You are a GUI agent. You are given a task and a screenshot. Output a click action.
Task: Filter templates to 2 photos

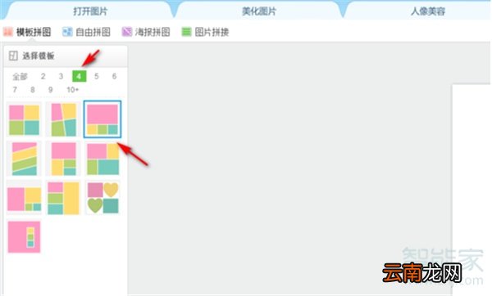click(43, 76)
